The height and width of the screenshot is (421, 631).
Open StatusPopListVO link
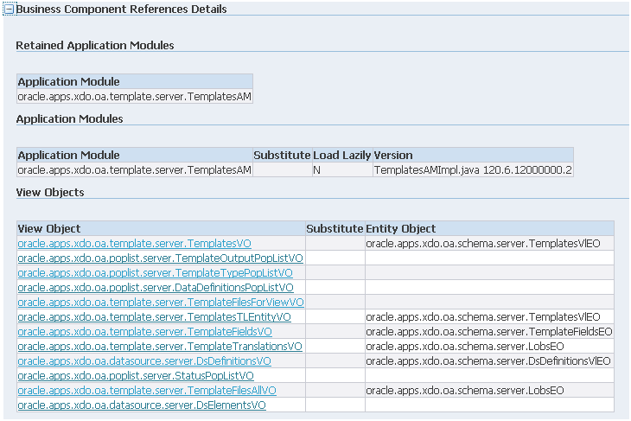(136, 376)
